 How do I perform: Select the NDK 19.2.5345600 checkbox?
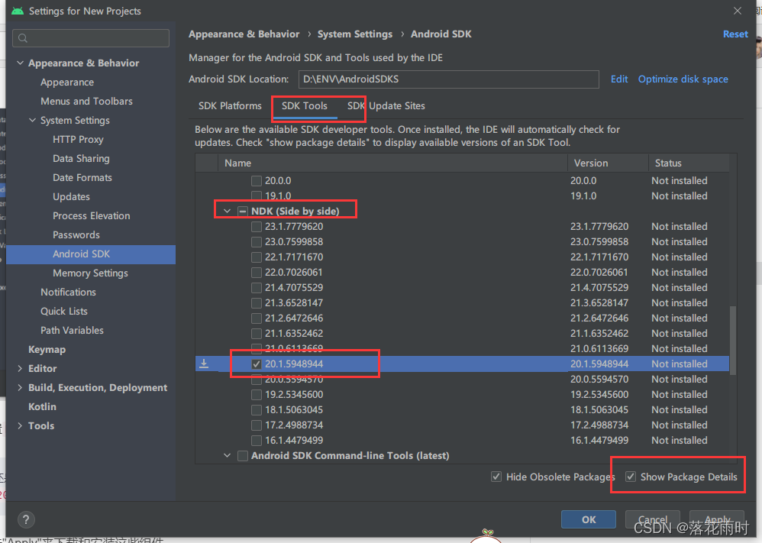[x=257, y=395]
